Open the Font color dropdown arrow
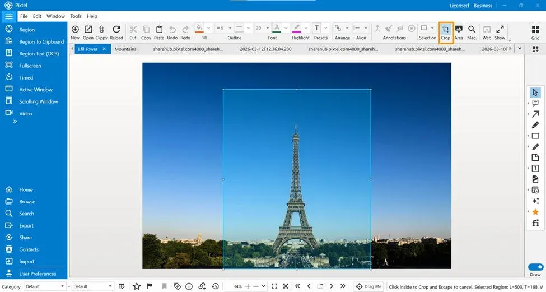This screenshot has width=546, height=292. (286, 28)
